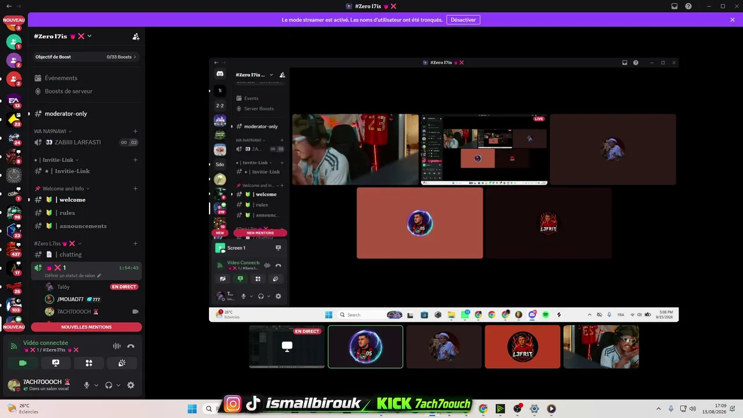Toggle the camera button off
The width and height of the screenshot is (743, 418).
23,363
